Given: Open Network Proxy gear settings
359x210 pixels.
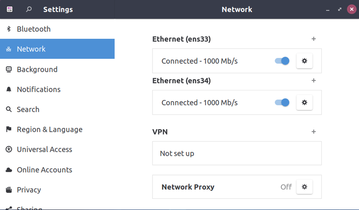Looking at the screenshot, I should tap(304, 187).
